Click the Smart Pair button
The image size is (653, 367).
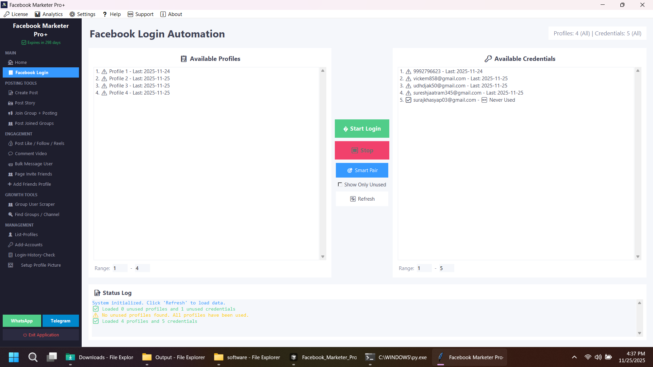click(362, 170)
